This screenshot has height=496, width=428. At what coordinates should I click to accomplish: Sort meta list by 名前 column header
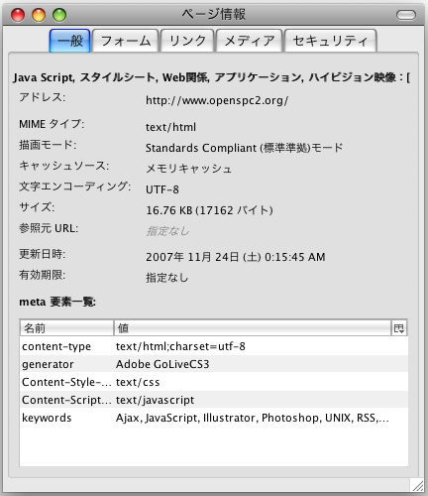pos(66,328)
